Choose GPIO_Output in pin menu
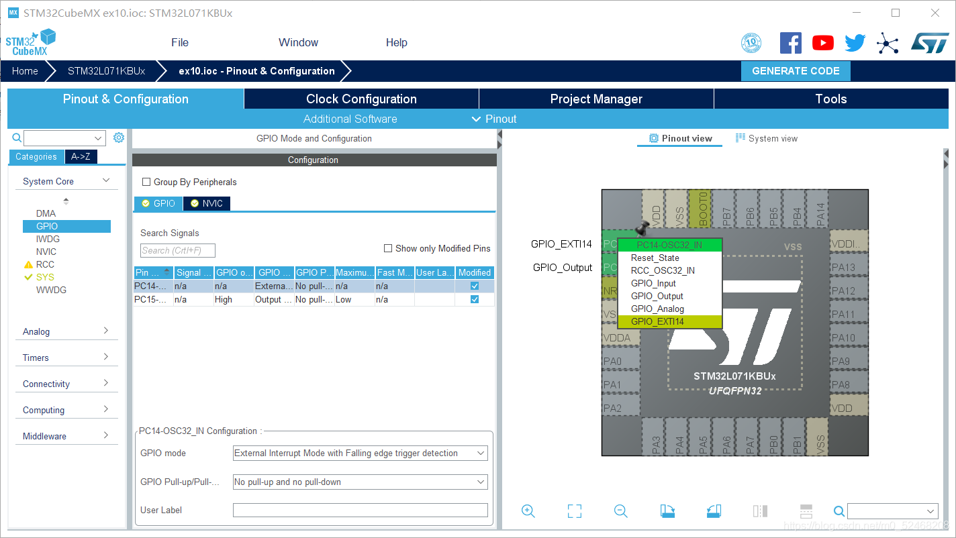 [x=670, y=296]
